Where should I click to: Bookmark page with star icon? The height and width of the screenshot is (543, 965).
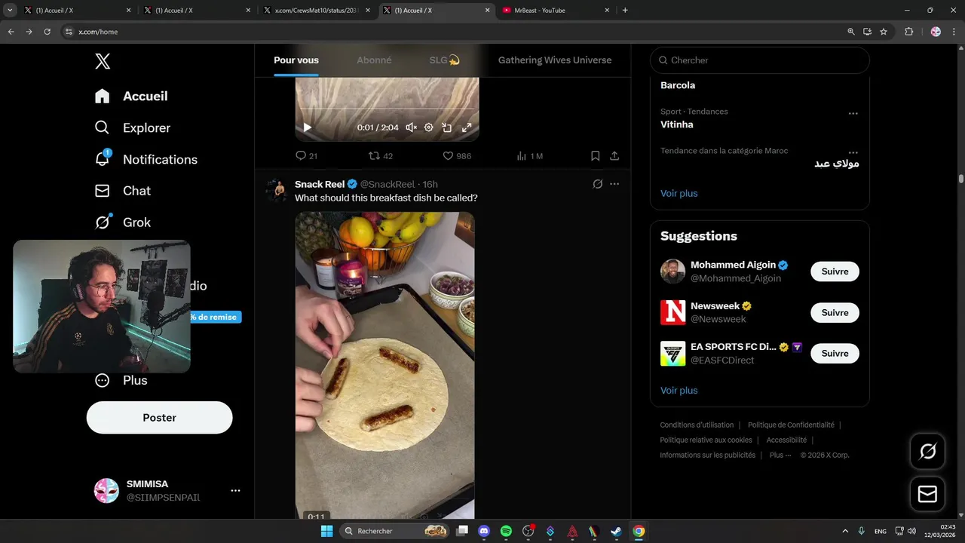coord(884,32)
